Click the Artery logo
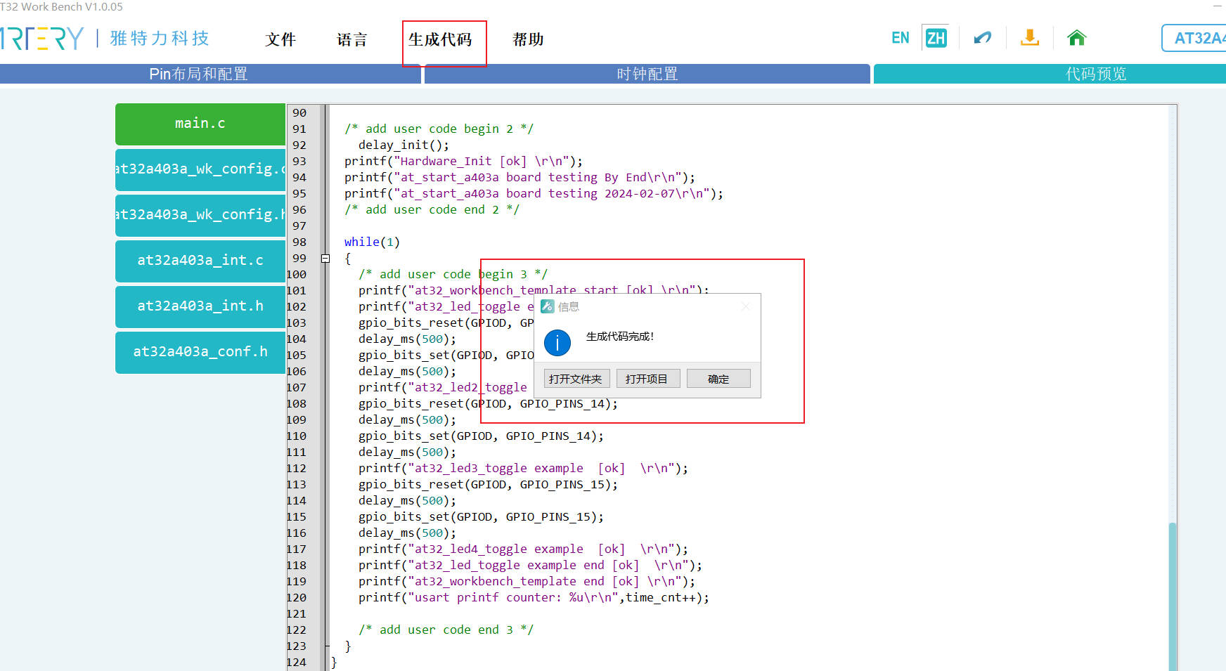The width and height of the screenshot is (1226, 671). pyautogui.click(x=41, y=39)
